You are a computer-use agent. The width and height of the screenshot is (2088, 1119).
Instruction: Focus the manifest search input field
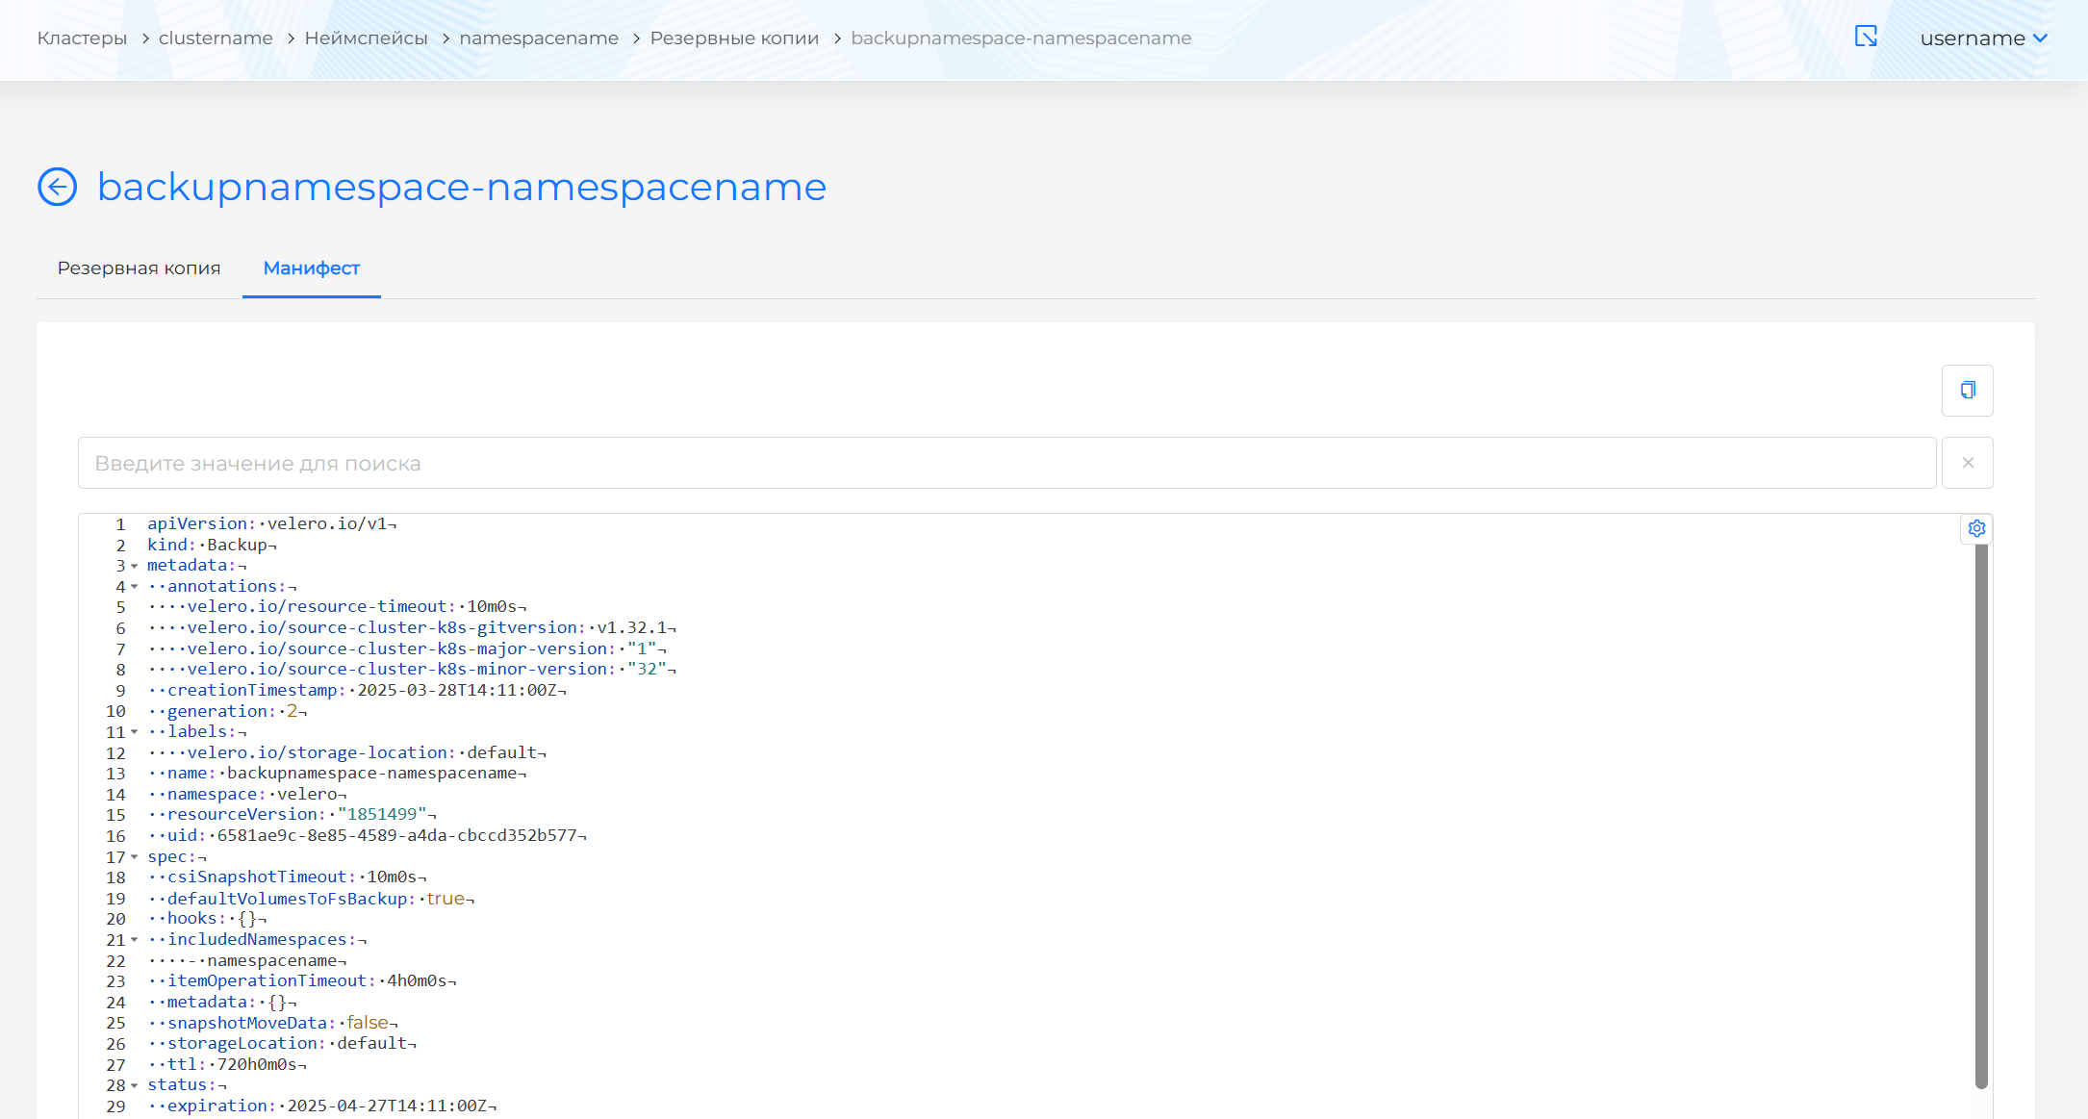[x=1006, y=464]
